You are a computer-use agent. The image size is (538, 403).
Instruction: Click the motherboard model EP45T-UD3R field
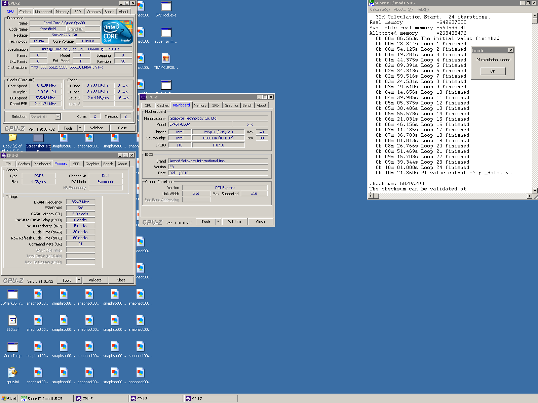pyautogui.click(x=200, y=124)
